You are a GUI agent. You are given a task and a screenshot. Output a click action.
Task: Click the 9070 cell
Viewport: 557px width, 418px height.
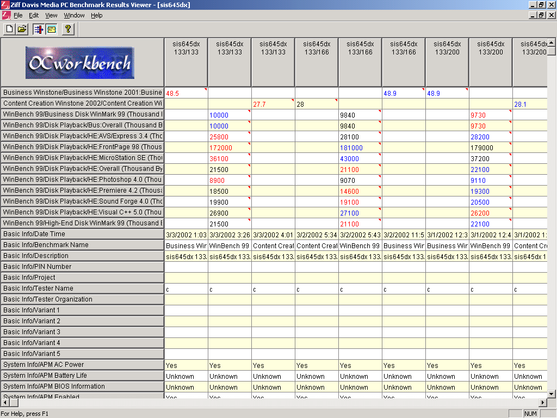tap(360, 180)
